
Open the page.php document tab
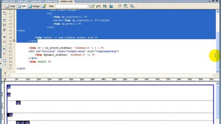point(36,1)
